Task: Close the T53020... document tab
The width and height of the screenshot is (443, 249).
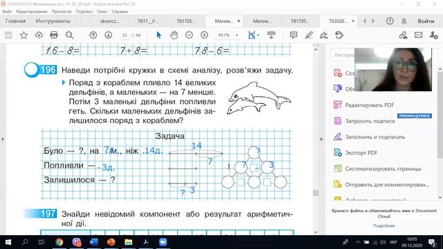Action: pyautogui.click(x=353, y=21)
